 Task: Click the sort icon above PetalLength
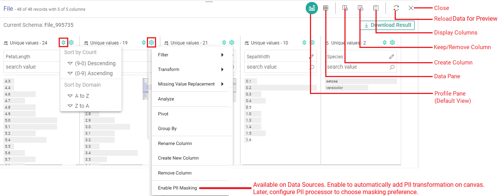tap(64, 43)
